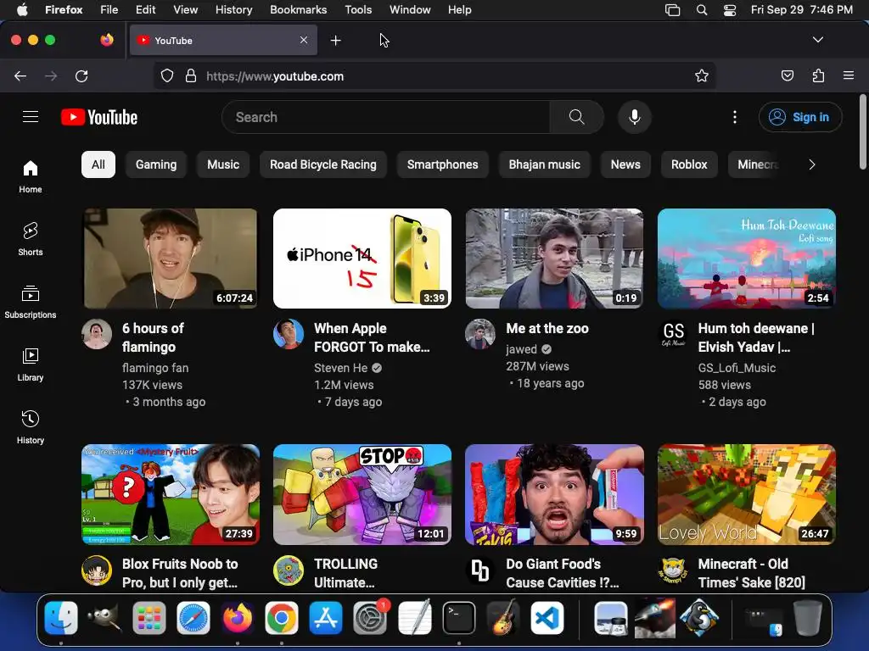Start voice search with the microphone
The image size is (869, 651).
(x=635, y=117)
